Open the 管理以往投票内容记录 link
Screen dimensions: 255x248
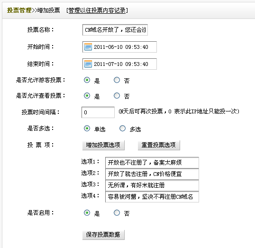[97, 10]
